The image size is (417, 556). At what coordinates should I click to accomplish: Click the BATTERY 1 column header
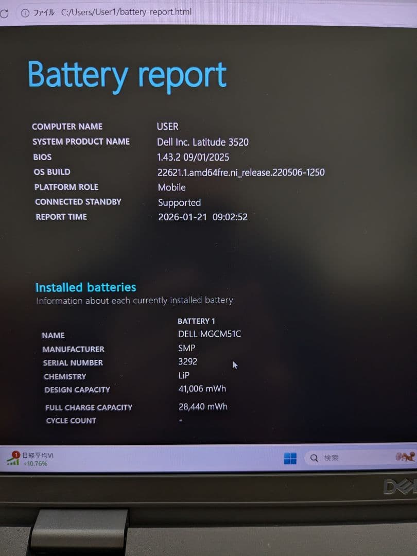point(197,321)
